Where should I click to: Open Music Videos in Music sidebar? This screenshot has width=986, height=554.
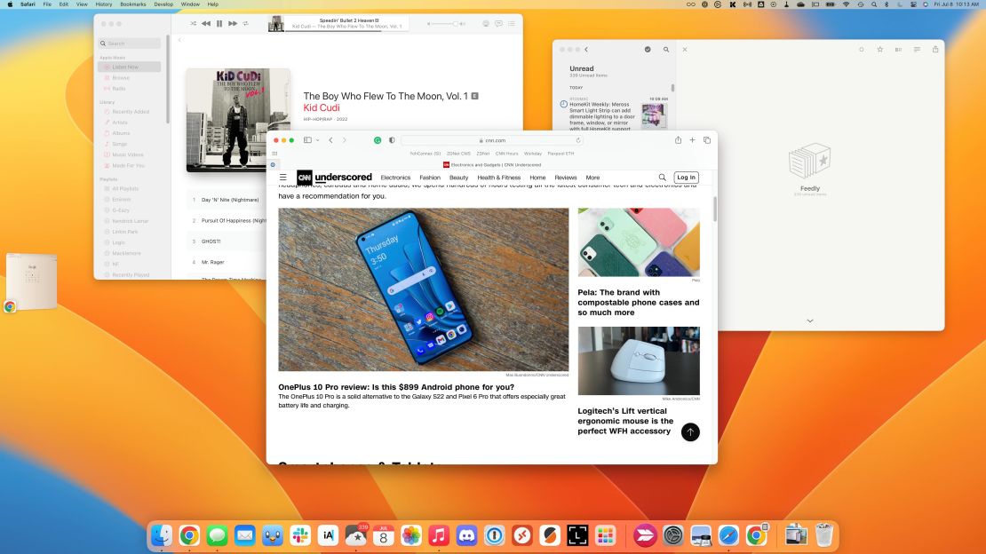[x=130, y=154]
